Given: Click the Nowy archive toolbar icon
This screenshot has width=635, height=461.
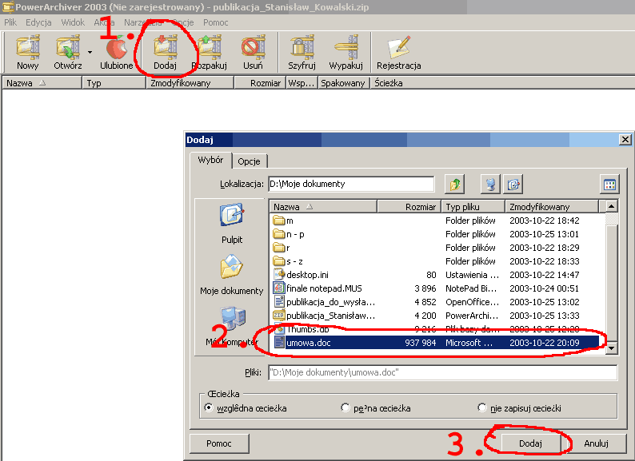Looking at the screenshot, I should 27,52.
